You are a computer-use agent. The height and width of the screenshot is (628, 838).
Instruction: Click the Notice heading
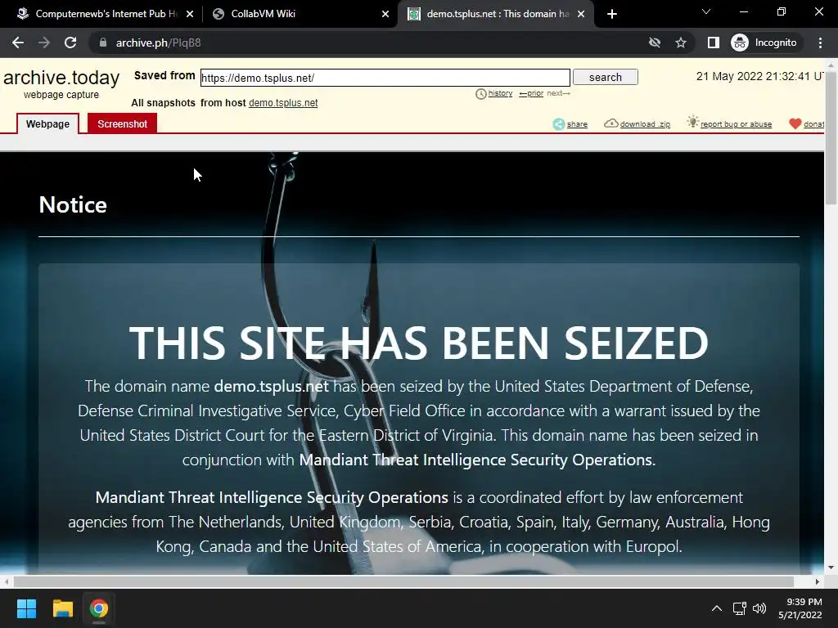coord(73,205)
